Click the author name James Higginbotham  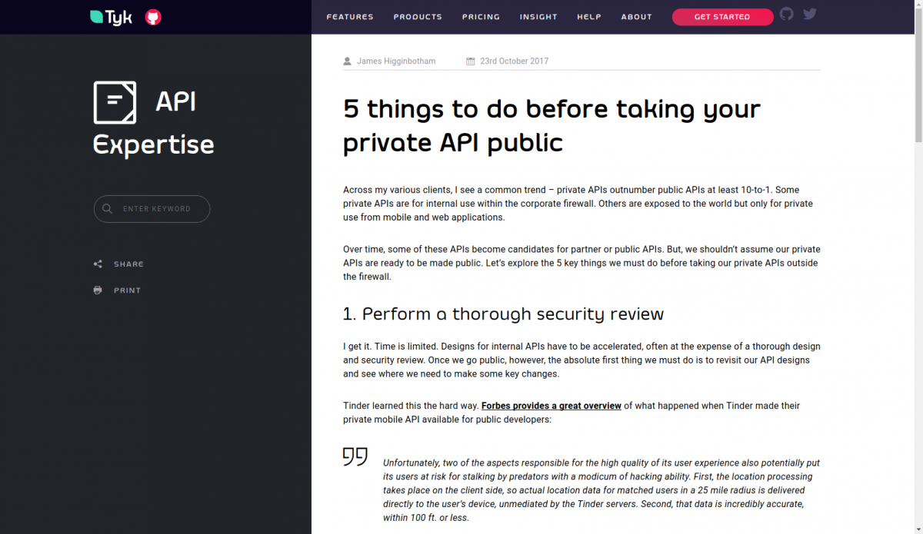[396, 60]
